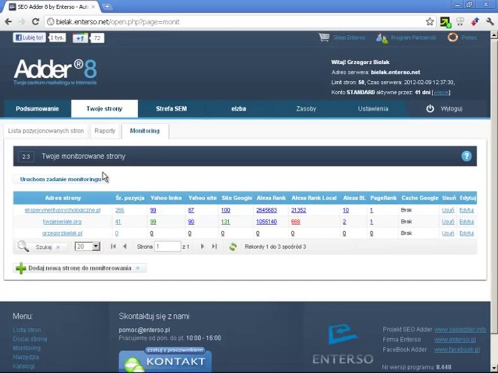Open new browser tab
This screenshot has width=498, height=373.
(107, 6)
